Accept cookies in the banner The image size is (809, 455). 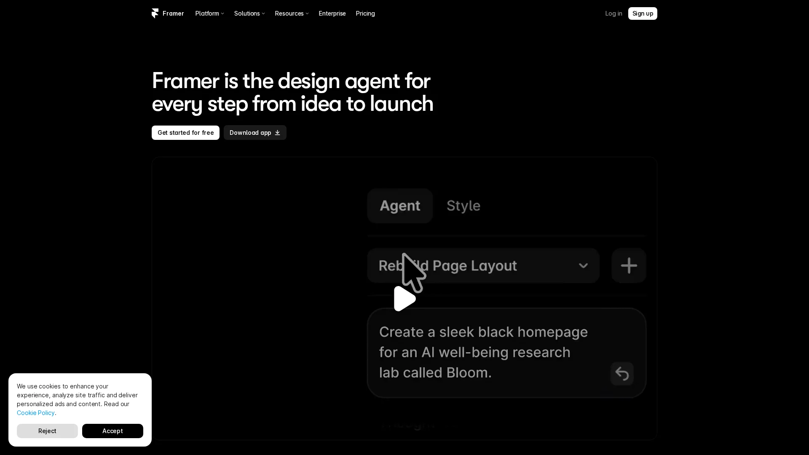point(113,431)
